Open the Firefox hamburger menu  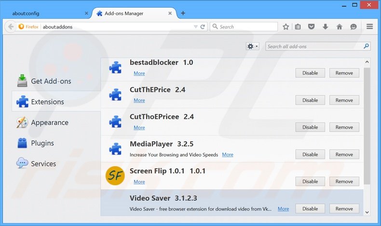click(x=369, y=26)
